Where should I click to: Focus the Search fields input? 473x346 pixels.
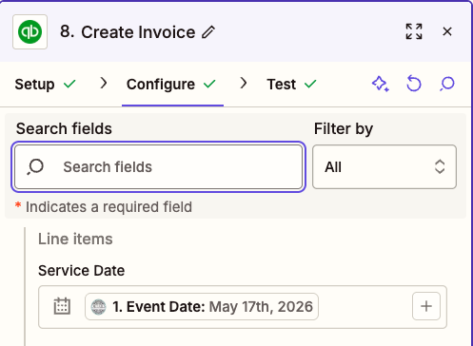[159, 167]
